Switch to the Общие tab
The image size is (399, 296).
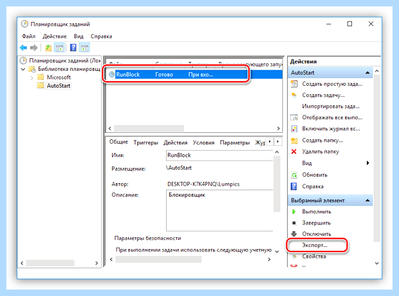click(x=118, y=142)
